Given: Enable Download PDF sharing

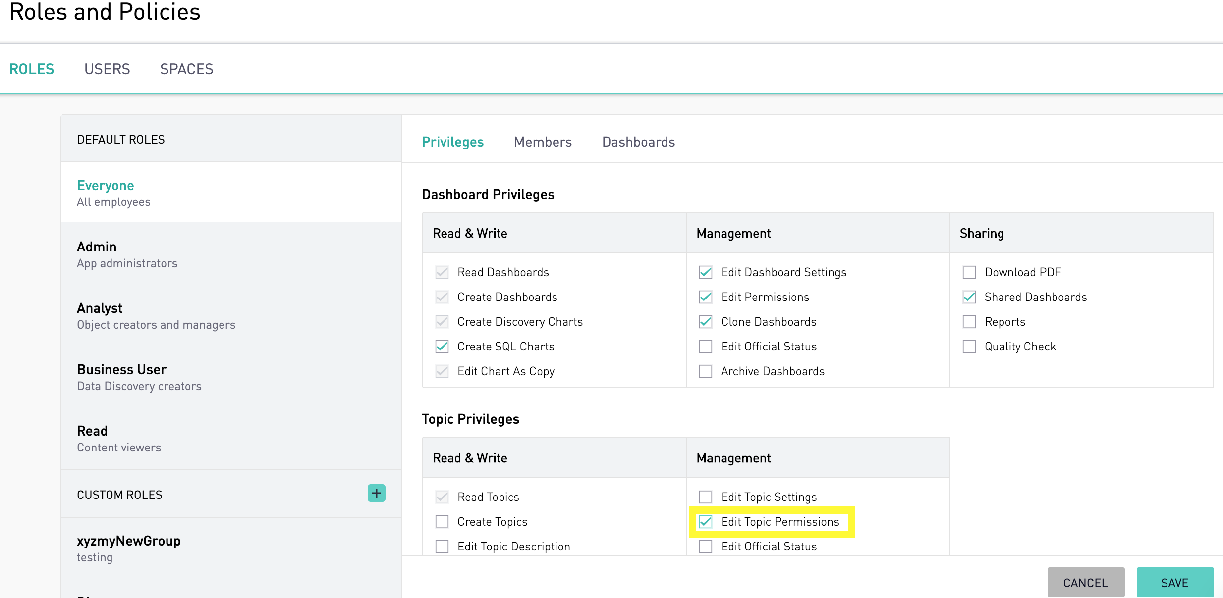Looking at the screenshot, I should [x=969, y=272].
